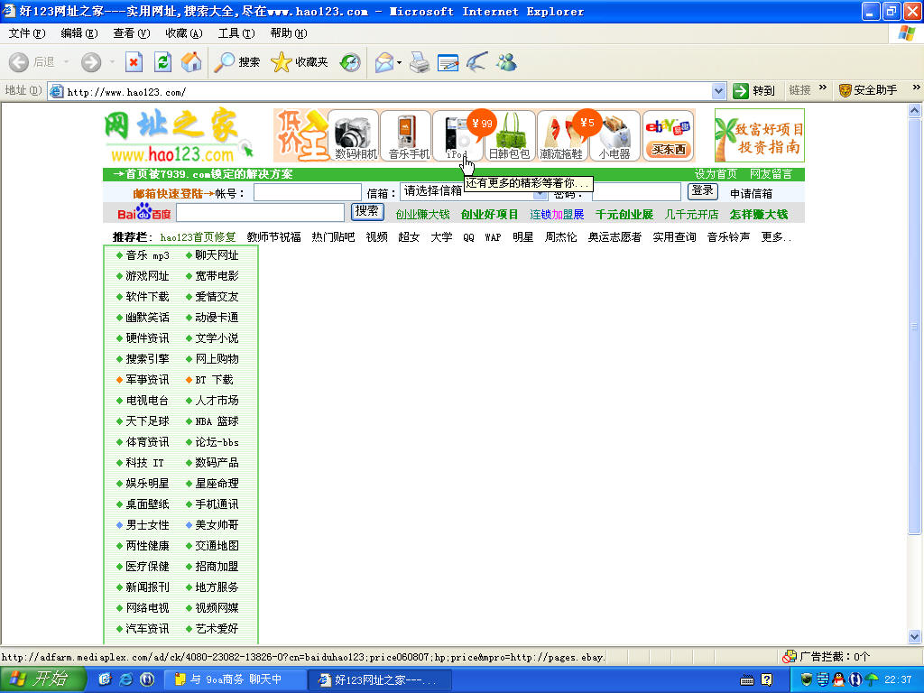Open the 周杰伦 recommended link
924x693 pixels.
(560, 237)
